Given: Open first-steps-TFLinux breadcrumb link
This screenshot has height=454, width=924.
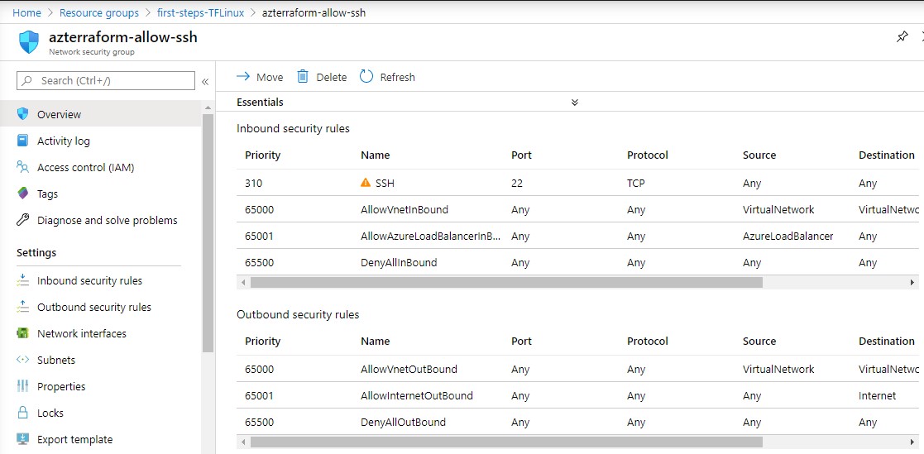Looking at the screenshot, I should (x=200, y=12).
